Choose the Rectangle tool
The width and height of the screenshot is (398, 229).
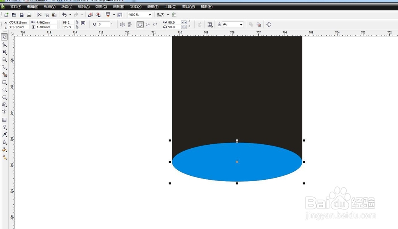point(4,82)
